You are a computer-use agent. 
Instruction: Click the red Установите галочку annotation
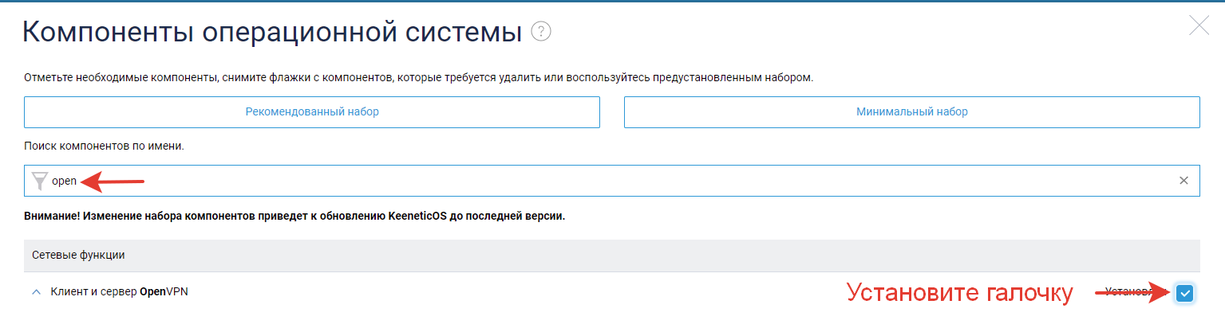[x=959, y=293]
